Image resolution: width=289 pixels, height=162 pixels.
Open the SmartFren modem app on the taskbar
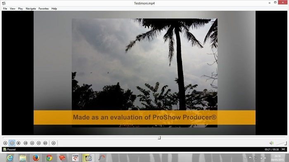pyautogui.click(x=75, y=158)
